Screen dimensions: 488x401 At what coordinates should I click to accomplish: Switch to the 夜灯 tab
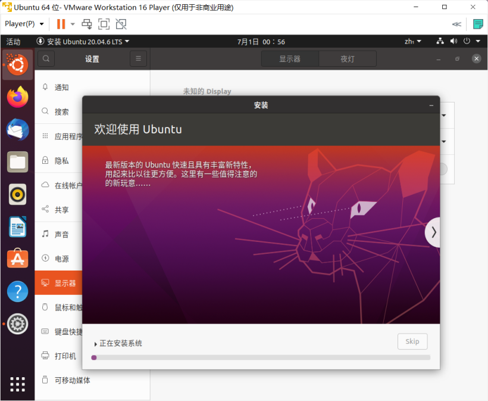click(x=347, y=59)
